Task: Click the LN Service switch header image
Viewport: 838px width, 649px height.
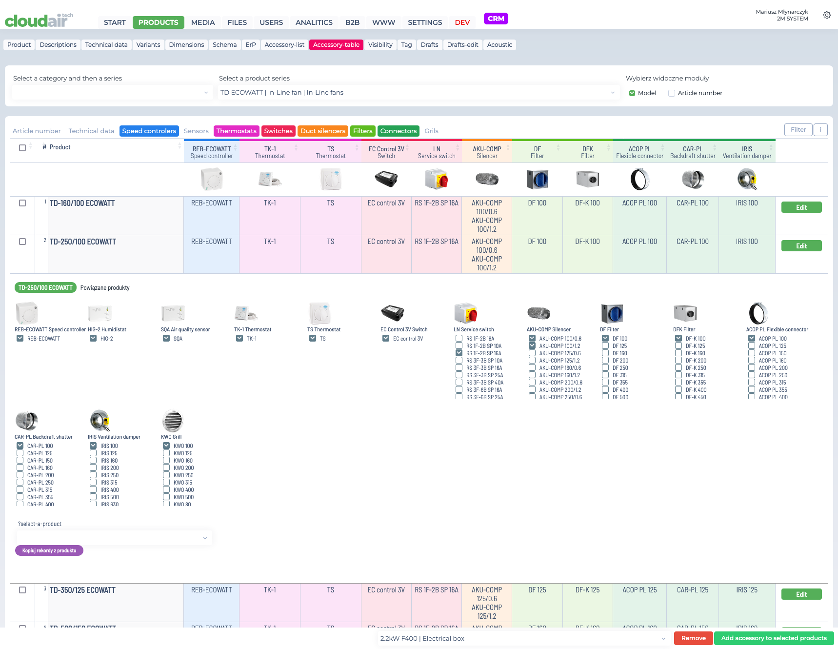Action: point(437,179)
